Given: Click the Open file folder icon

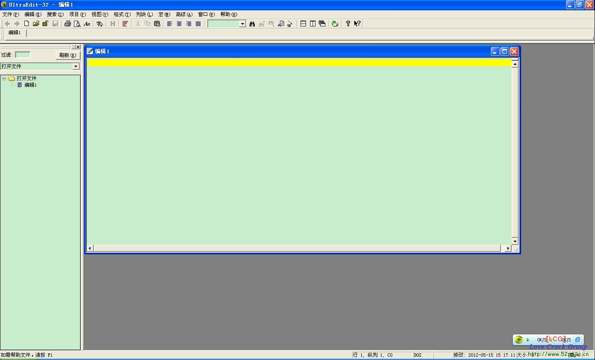Looking at the screenshot, I should pyautogui.click(x=36, y=24).
